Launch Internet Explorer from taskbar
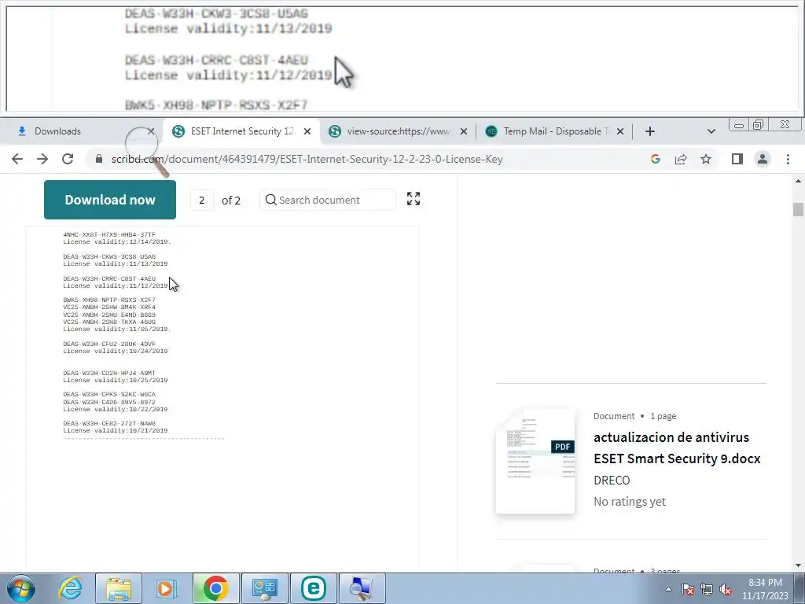 tap(70, 588)
